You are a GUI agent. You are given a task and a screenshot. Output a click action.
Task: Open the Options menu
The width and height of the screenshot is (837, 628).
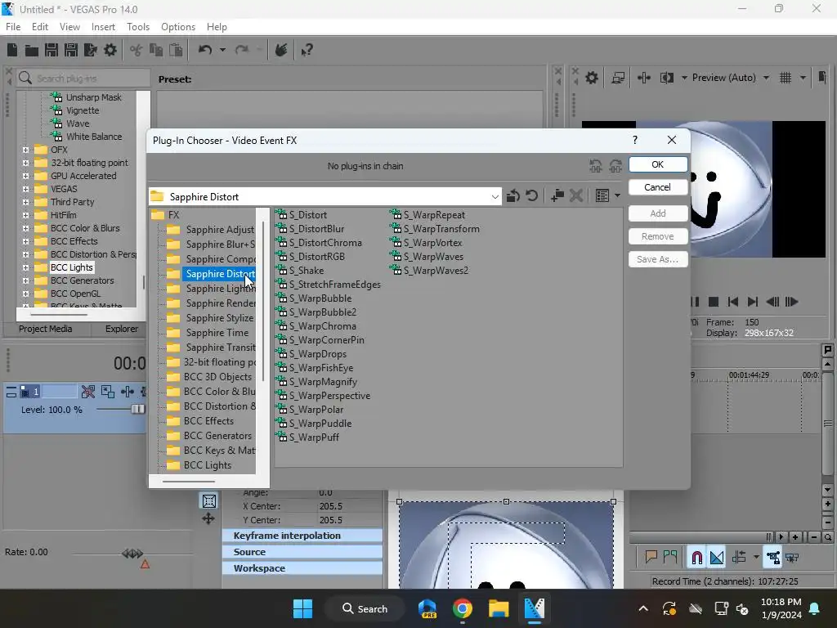pyautogui.click(x=177, y=27)
